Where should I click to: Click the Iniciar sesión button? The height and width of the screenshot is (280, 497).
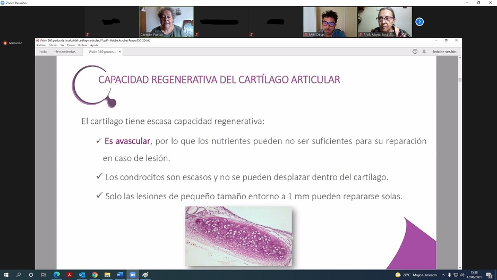444,52
